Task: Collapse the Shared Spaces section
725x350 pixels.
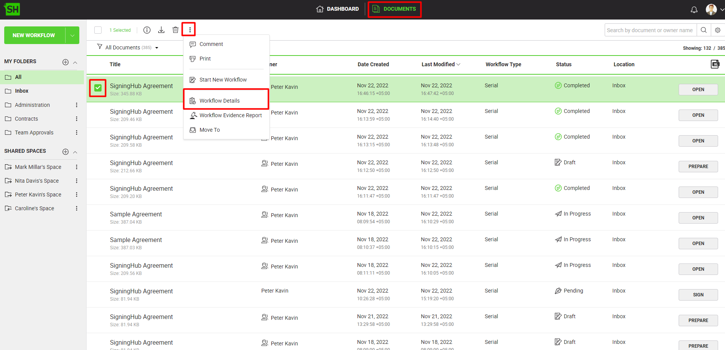Action: (75, 152)
